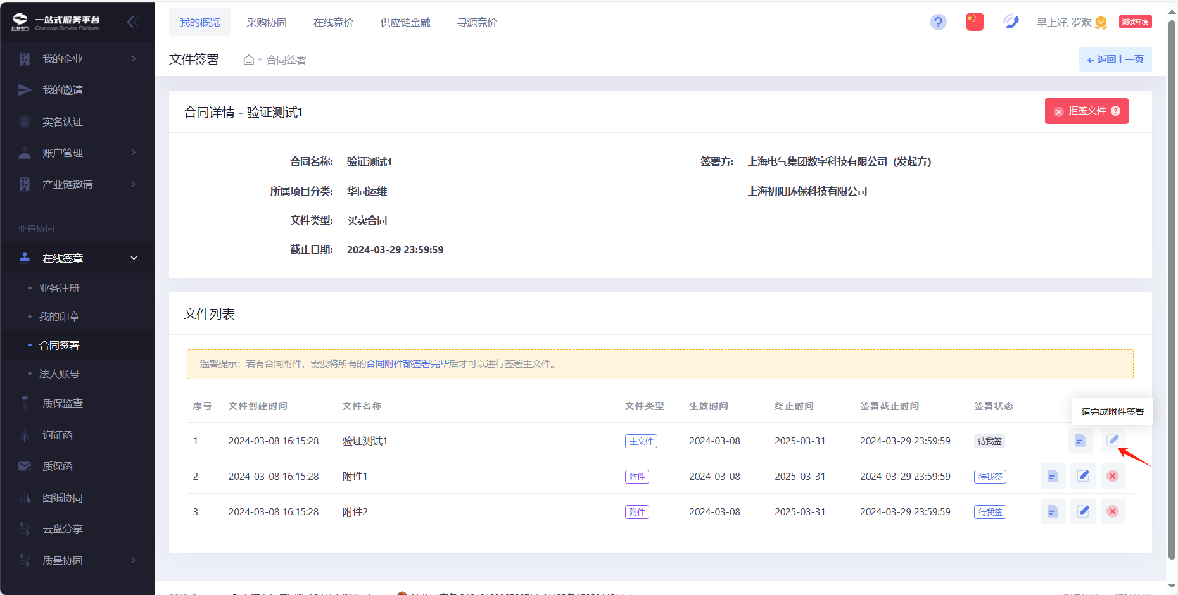View document icon for 附件1 row
The height and width of the screenshot is (595, 1178).
tap(1053, 476)
